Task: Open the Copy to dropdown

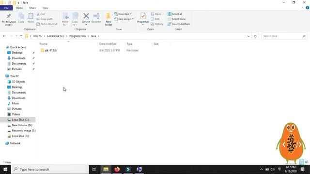Action: pos(75,19)
